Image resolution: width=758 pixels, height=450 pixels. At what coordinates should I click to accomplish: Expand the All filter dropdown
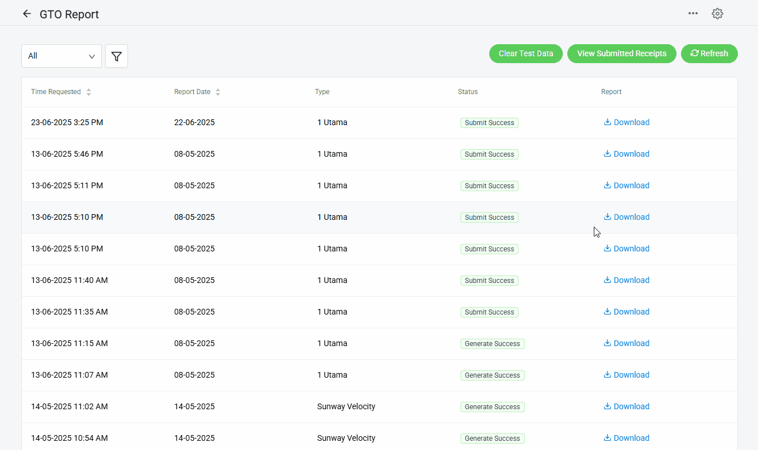point(61,56)
